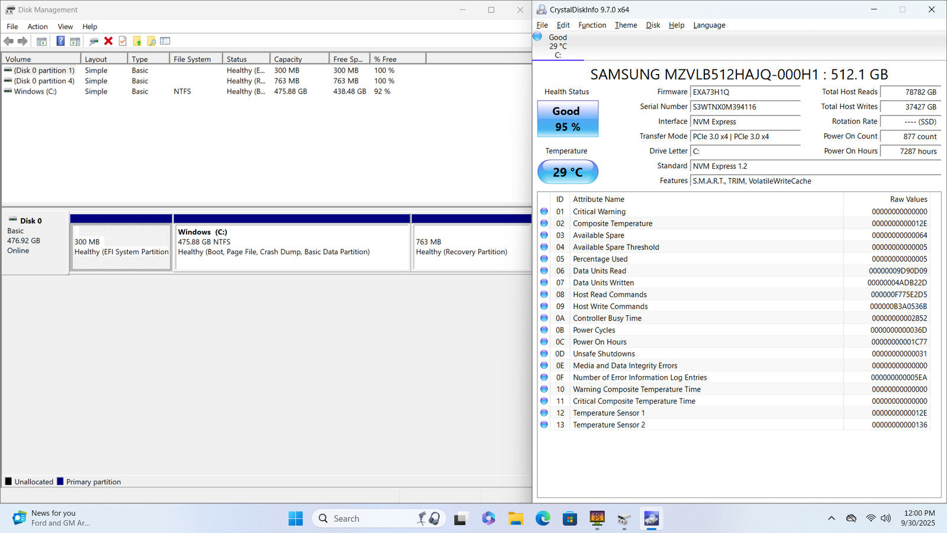Click the blue status dot beside Critical Warning
The image size is (947, 533).
pos(544,211)
